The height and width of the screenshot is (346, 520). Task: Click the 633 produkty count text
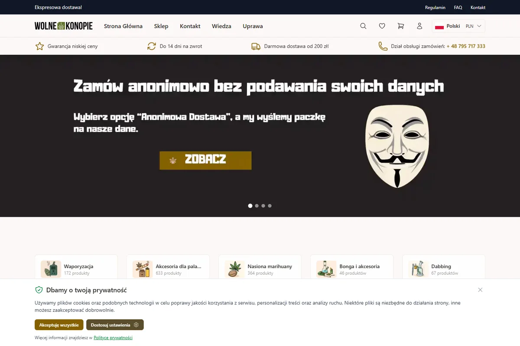pos(169,273)
